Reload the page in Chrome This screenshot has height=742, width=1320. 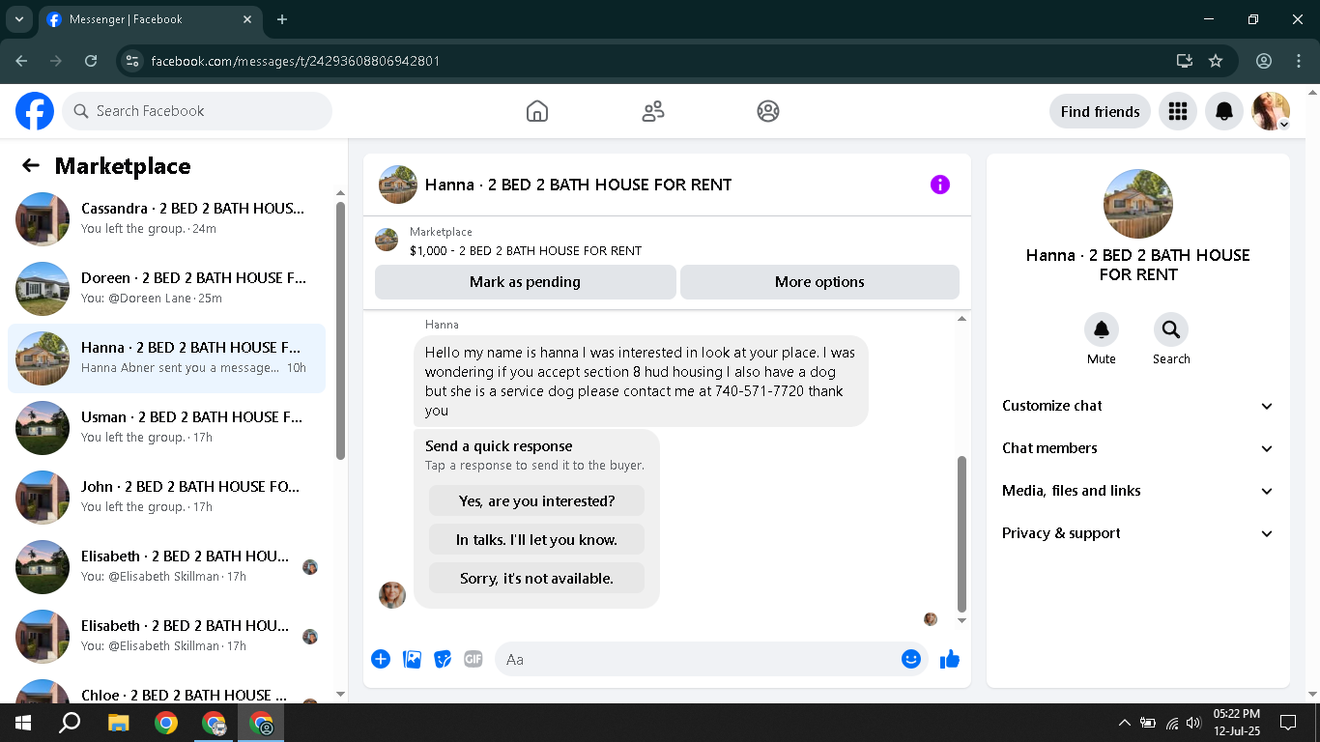91,61
